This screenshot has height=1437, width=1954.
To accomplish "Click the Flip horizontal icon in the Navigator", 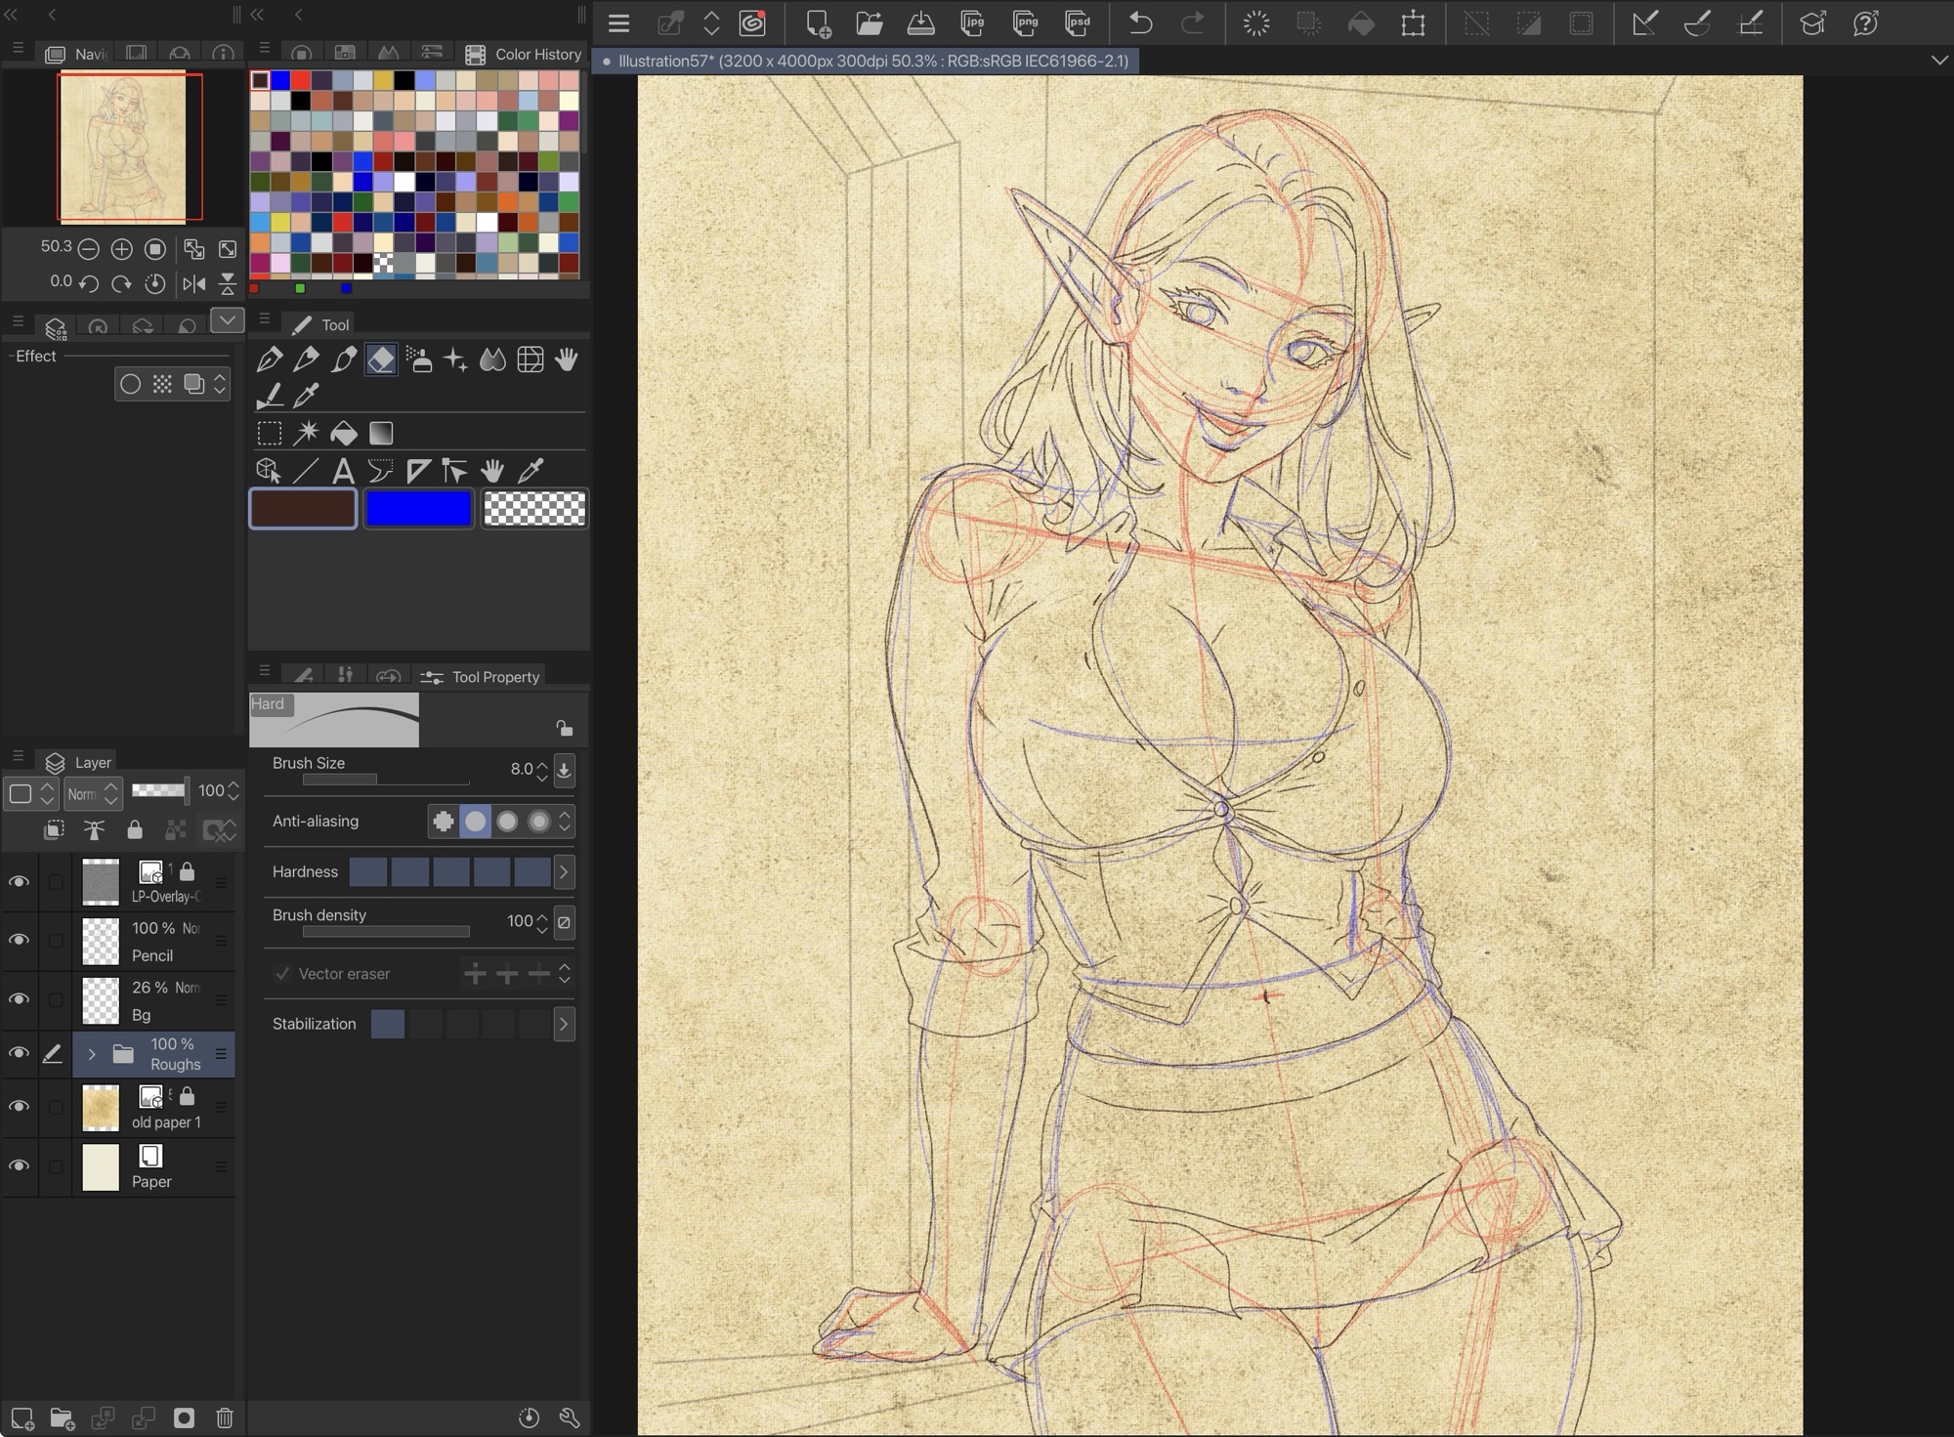I will tap(193, 284).
